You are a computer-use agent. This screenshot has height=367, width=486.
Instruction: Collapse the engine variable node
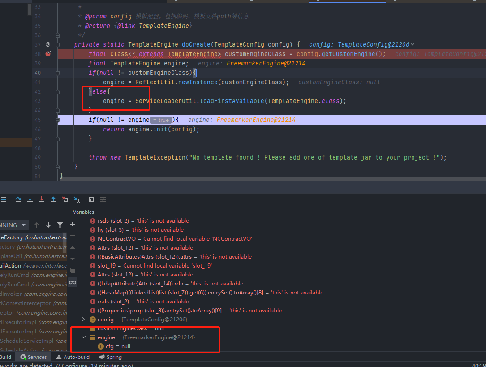click(x=83, y=337)
